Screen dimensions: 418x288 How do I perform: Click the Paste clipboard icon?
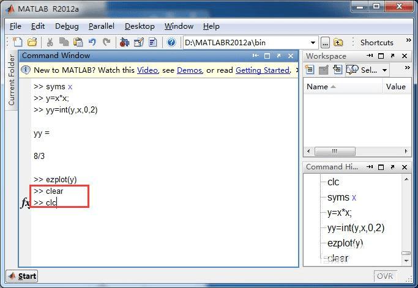tap(78, 42)
